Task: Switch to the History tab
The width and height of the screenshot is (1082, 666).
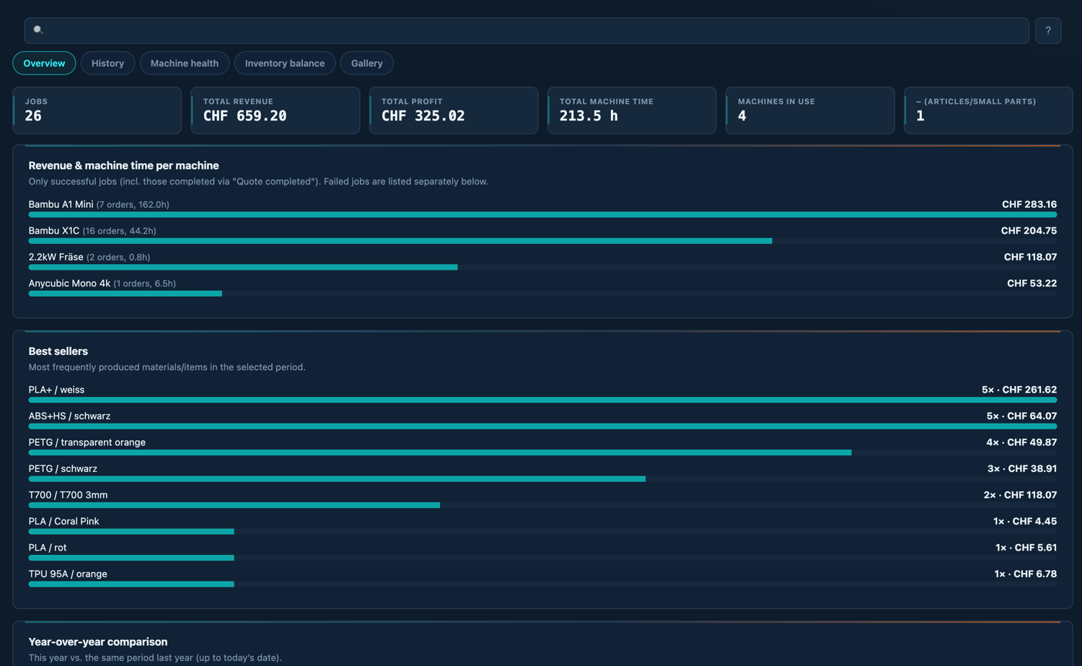Action: (x=107, y=63)
